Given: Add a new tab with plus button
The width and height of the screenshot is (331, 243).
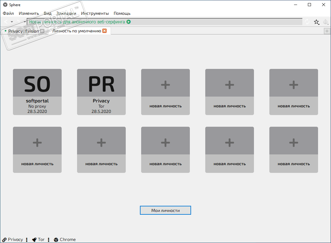Looking at the screenshot, I should [x=327, y=31].
